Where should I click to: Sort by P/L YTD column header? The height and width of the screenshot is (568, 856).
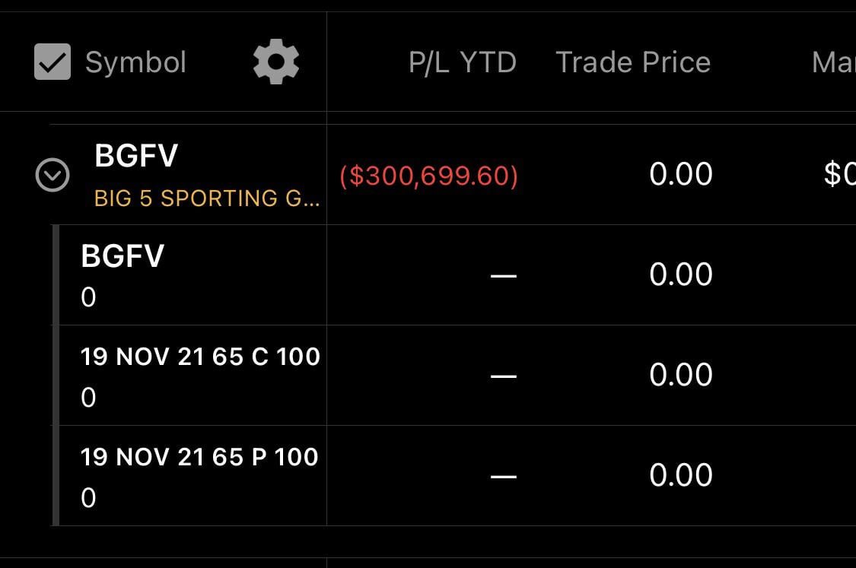point(463,62)
